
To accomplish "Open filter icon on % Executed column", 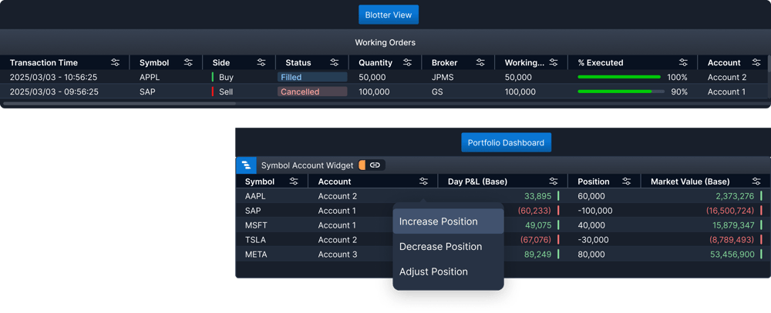I will click(683, 62).
